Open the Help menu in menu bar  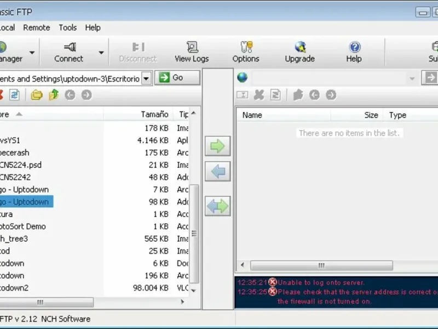[93, 28]
